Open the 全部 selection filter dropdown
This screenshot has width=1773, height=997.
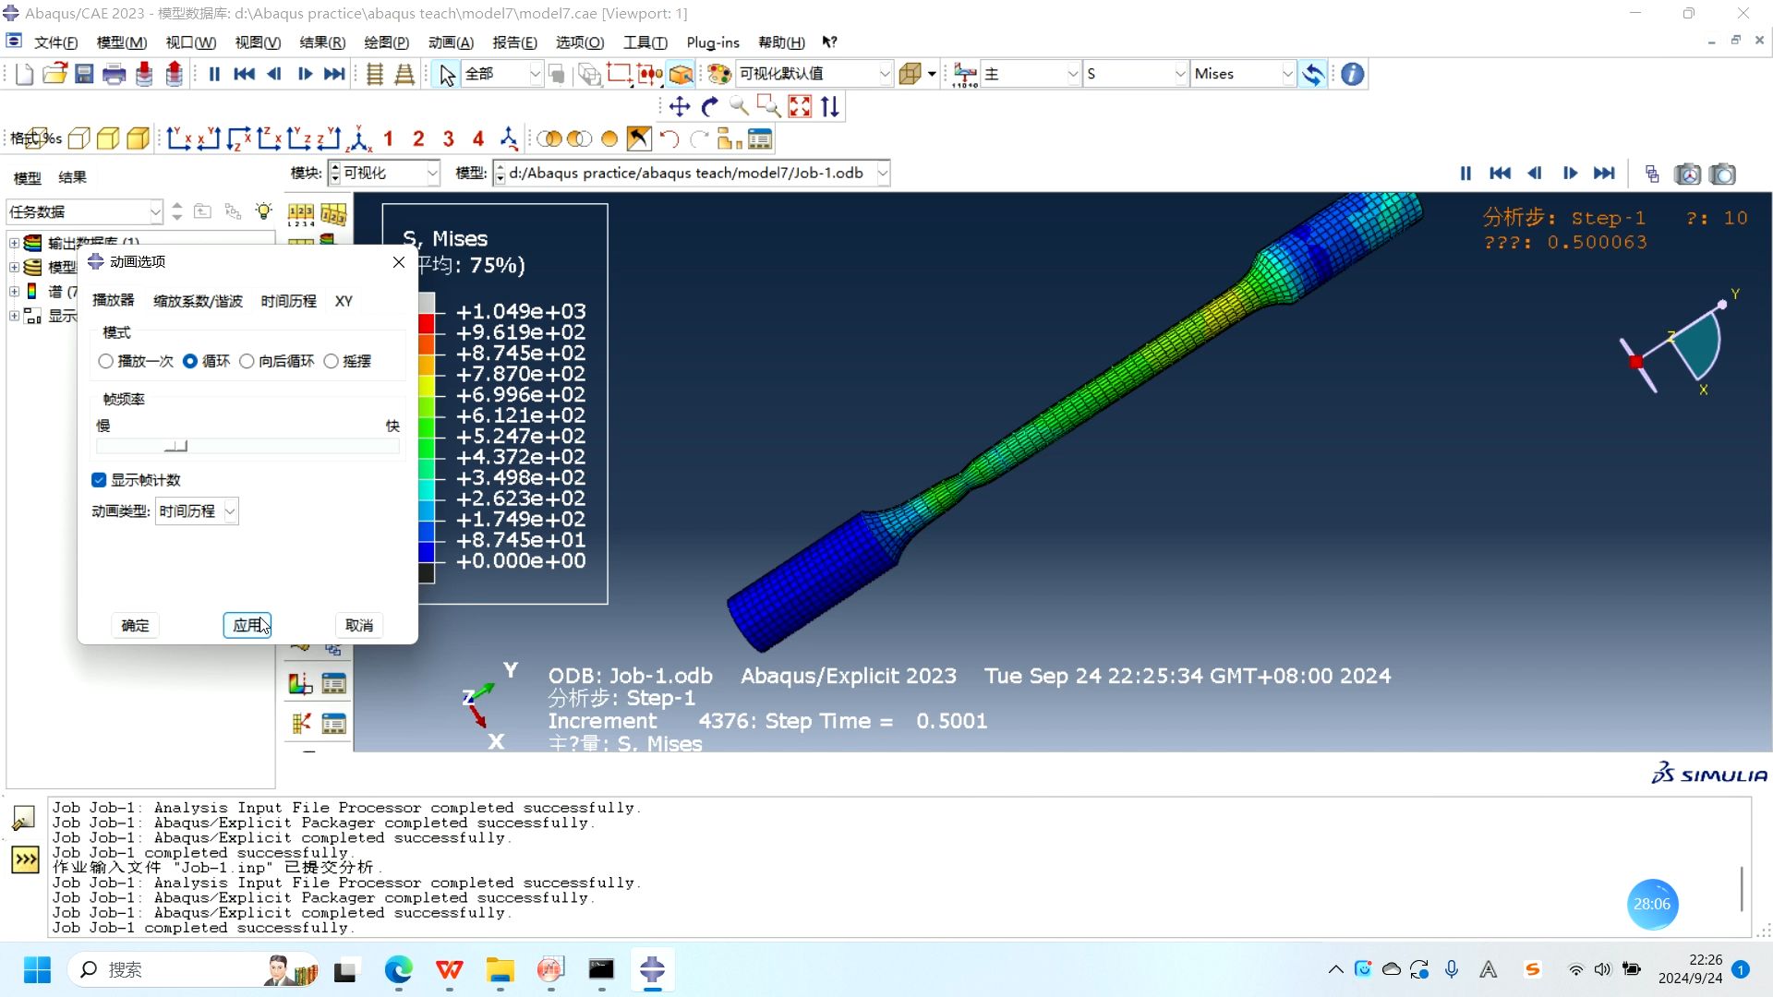(x=501, y=74)
